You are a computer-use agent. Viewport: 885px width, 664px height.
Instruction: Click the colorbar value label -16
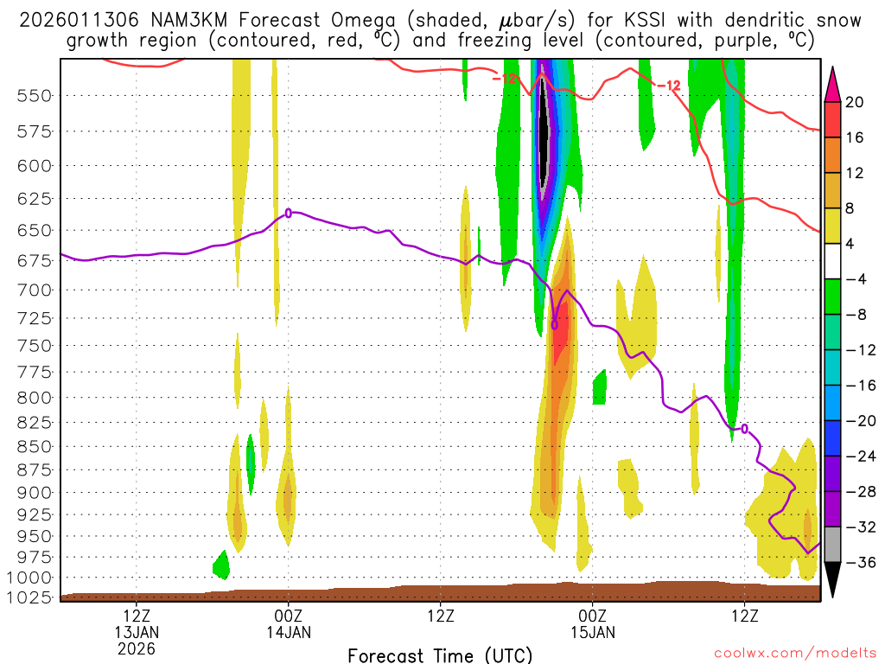pos(861,386)
